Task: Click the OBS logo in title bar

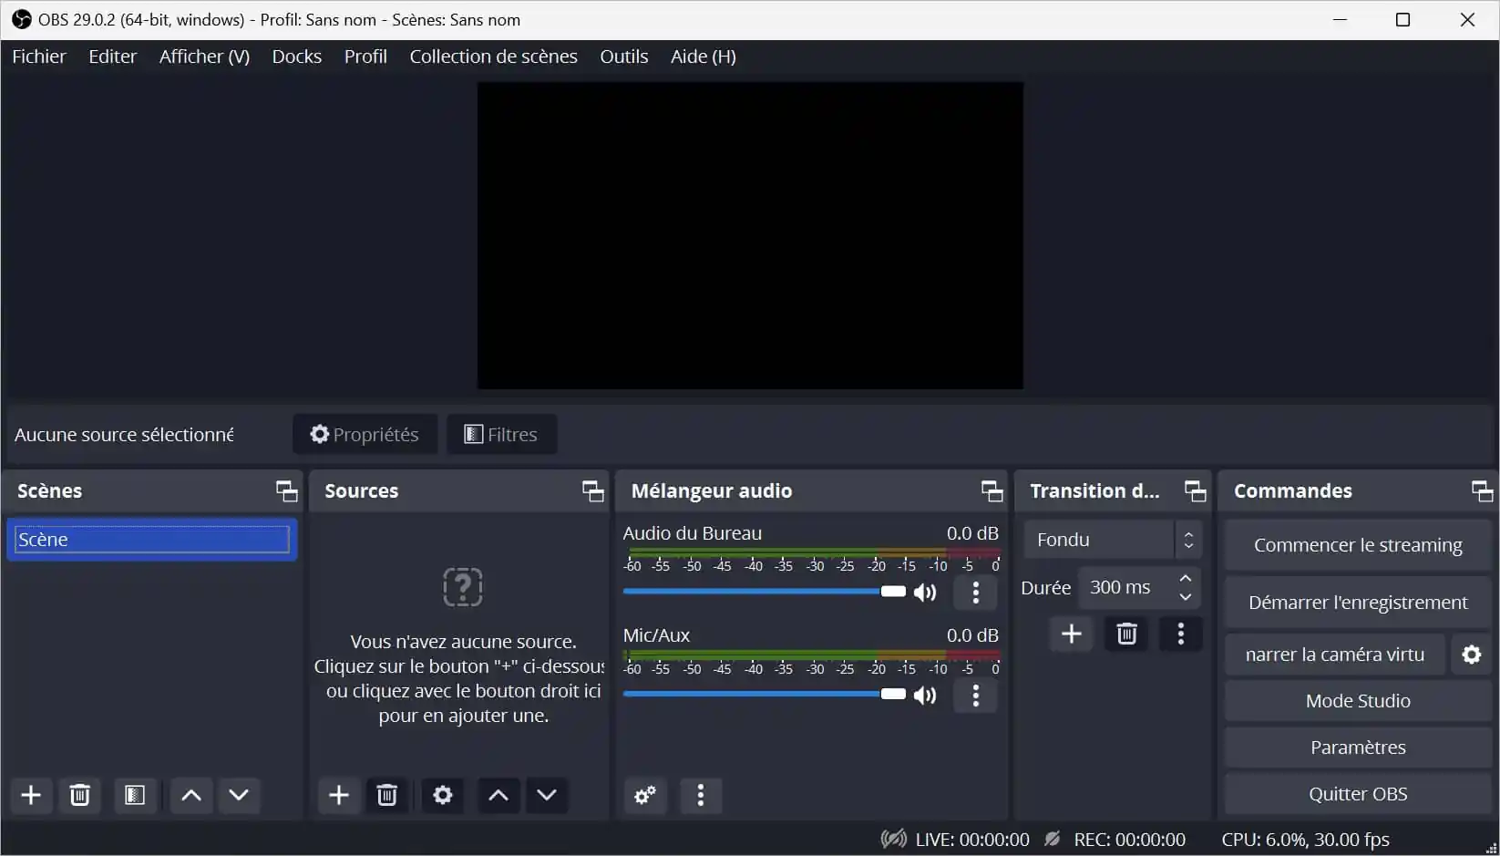Action: pyautogui.click(x=22, y=19)
